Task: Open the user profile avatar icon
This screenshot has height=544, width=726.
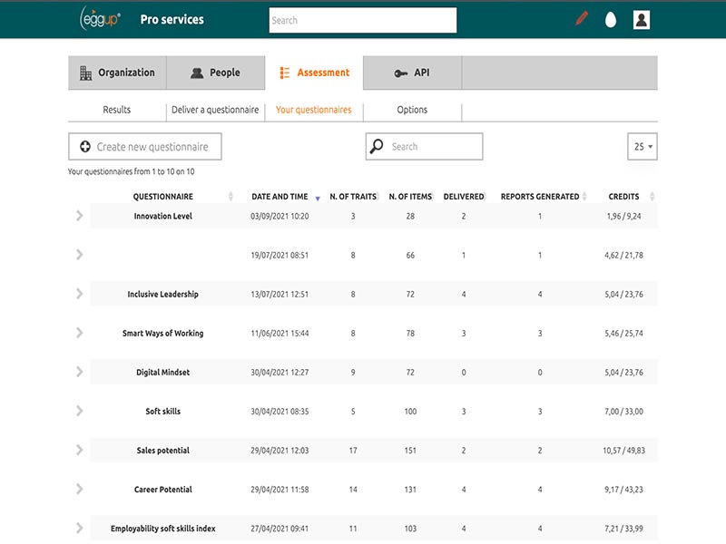Action: pyautogui.click(x=642, y=19)
